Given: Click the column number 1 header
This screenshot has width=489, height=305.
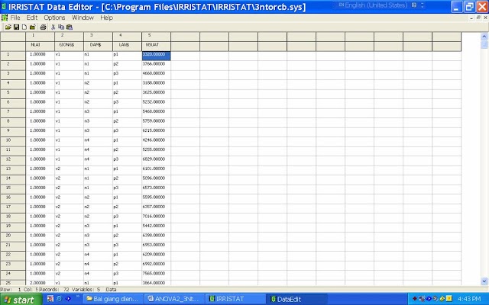Looking at the screenshot, I should coord(40,37).
